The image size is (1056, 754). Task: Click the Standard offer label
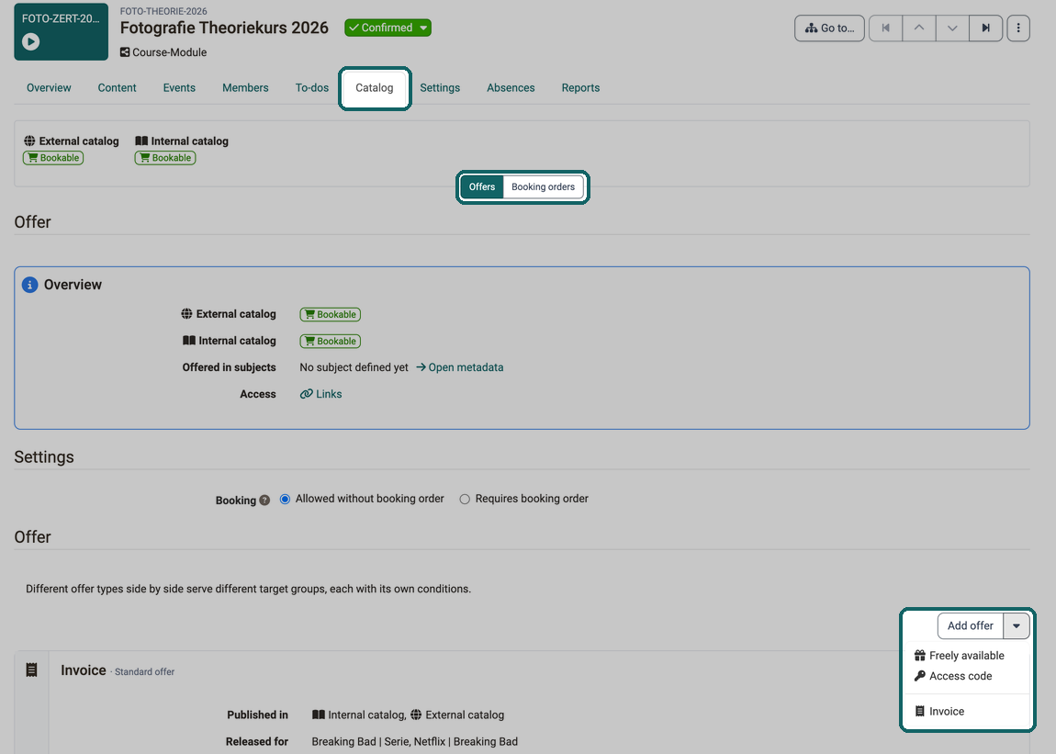pos(144,671)
